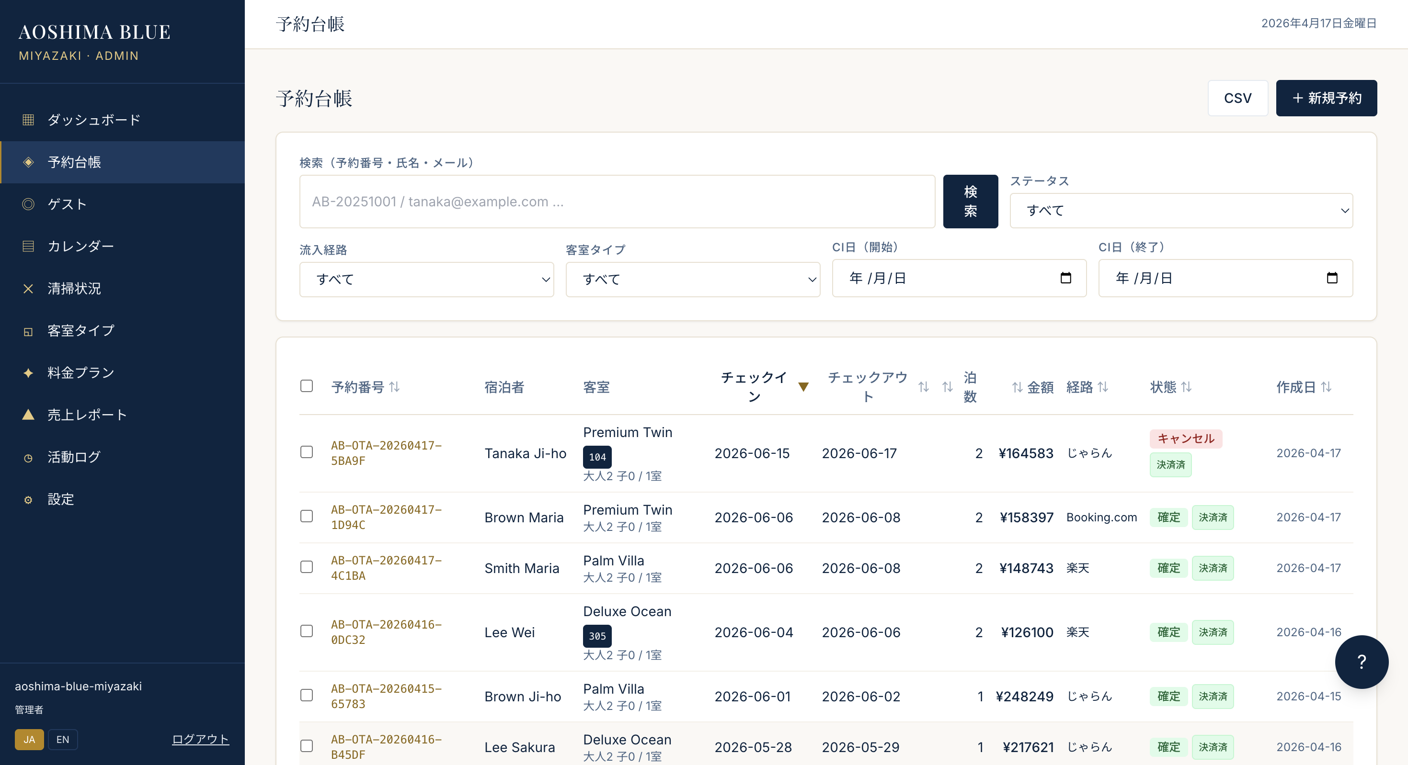
Task: Click the star icon beside 料金プラン
Action: click(x=28, y=373)
